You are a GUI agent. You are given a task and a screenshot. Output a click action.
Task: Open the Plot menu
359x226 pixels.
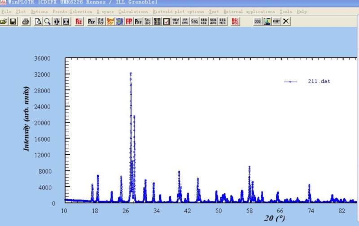pyautogui.click(x=21, y=12)
